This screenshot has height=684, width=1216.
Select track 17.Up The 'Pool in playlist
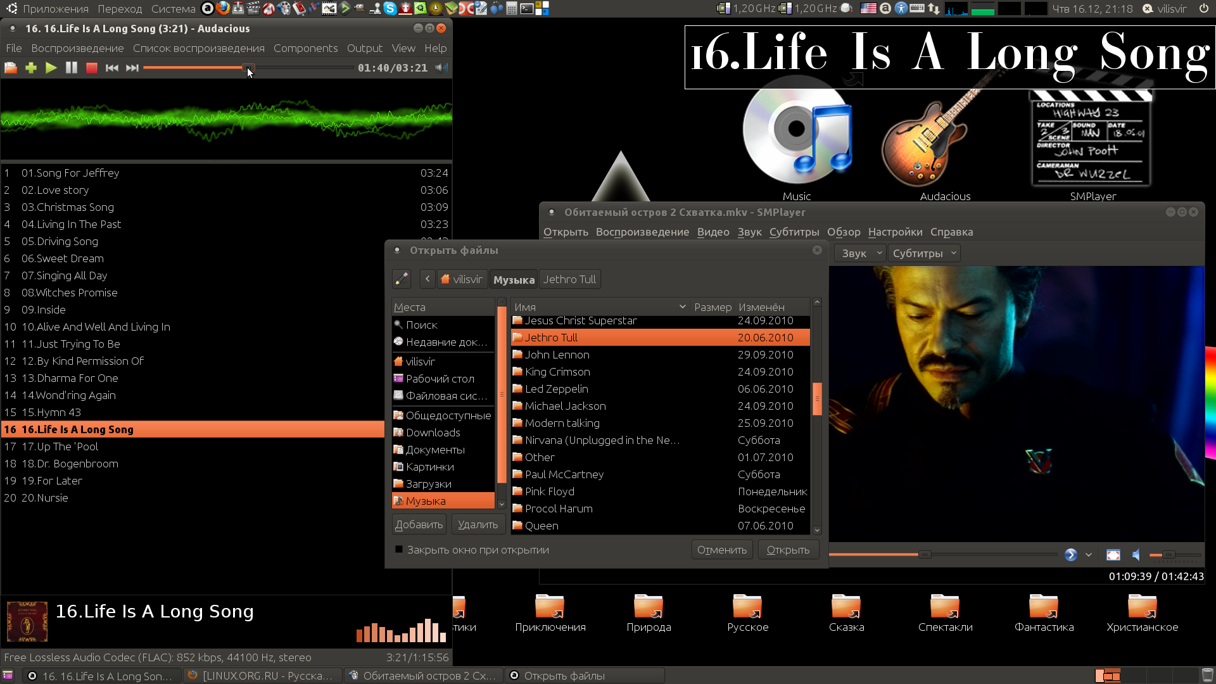(x=193, y=446)
